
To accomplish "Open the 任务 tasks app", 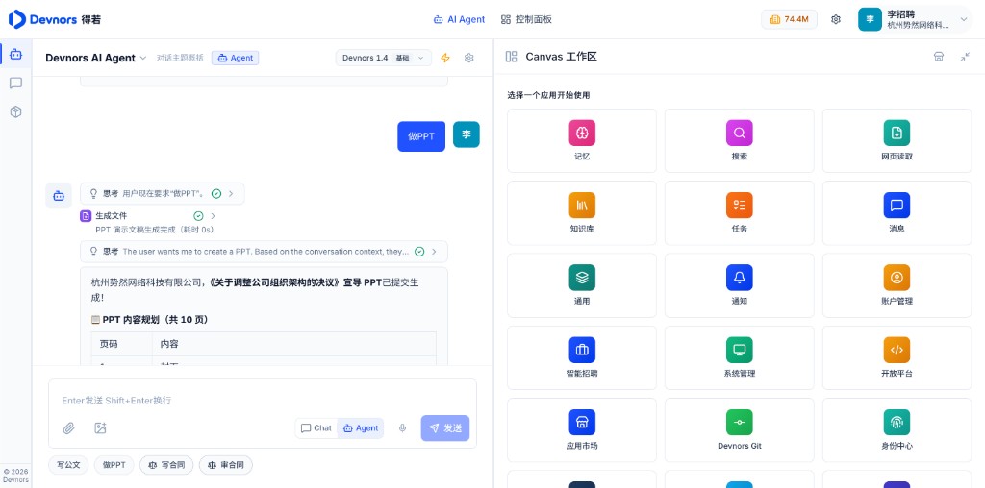I will [740, 213].
